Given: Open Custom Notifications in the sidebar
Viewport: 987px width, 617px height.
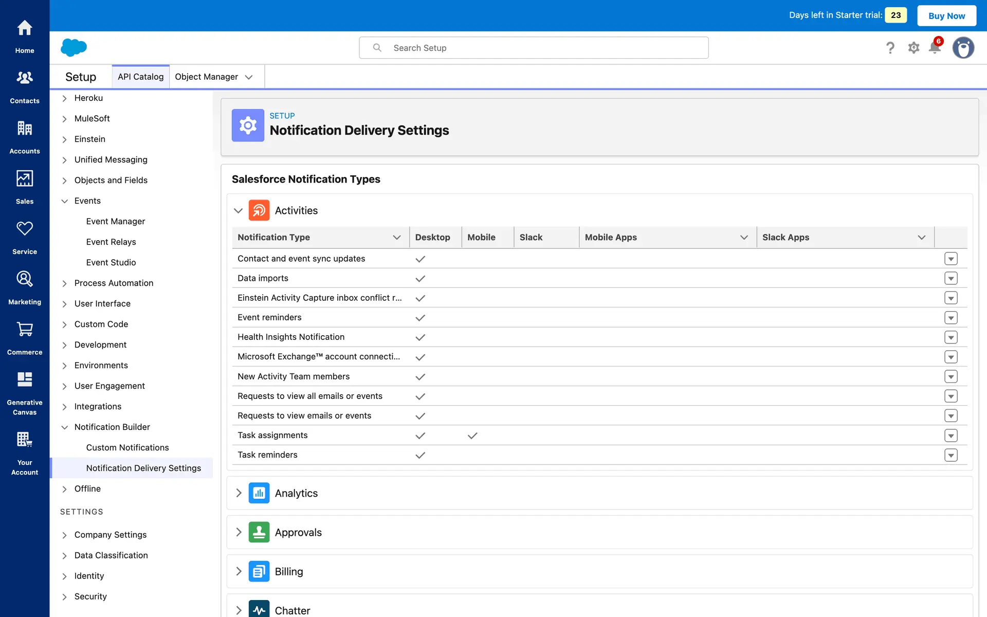Looking at the screenshot, I should [127, 447].
